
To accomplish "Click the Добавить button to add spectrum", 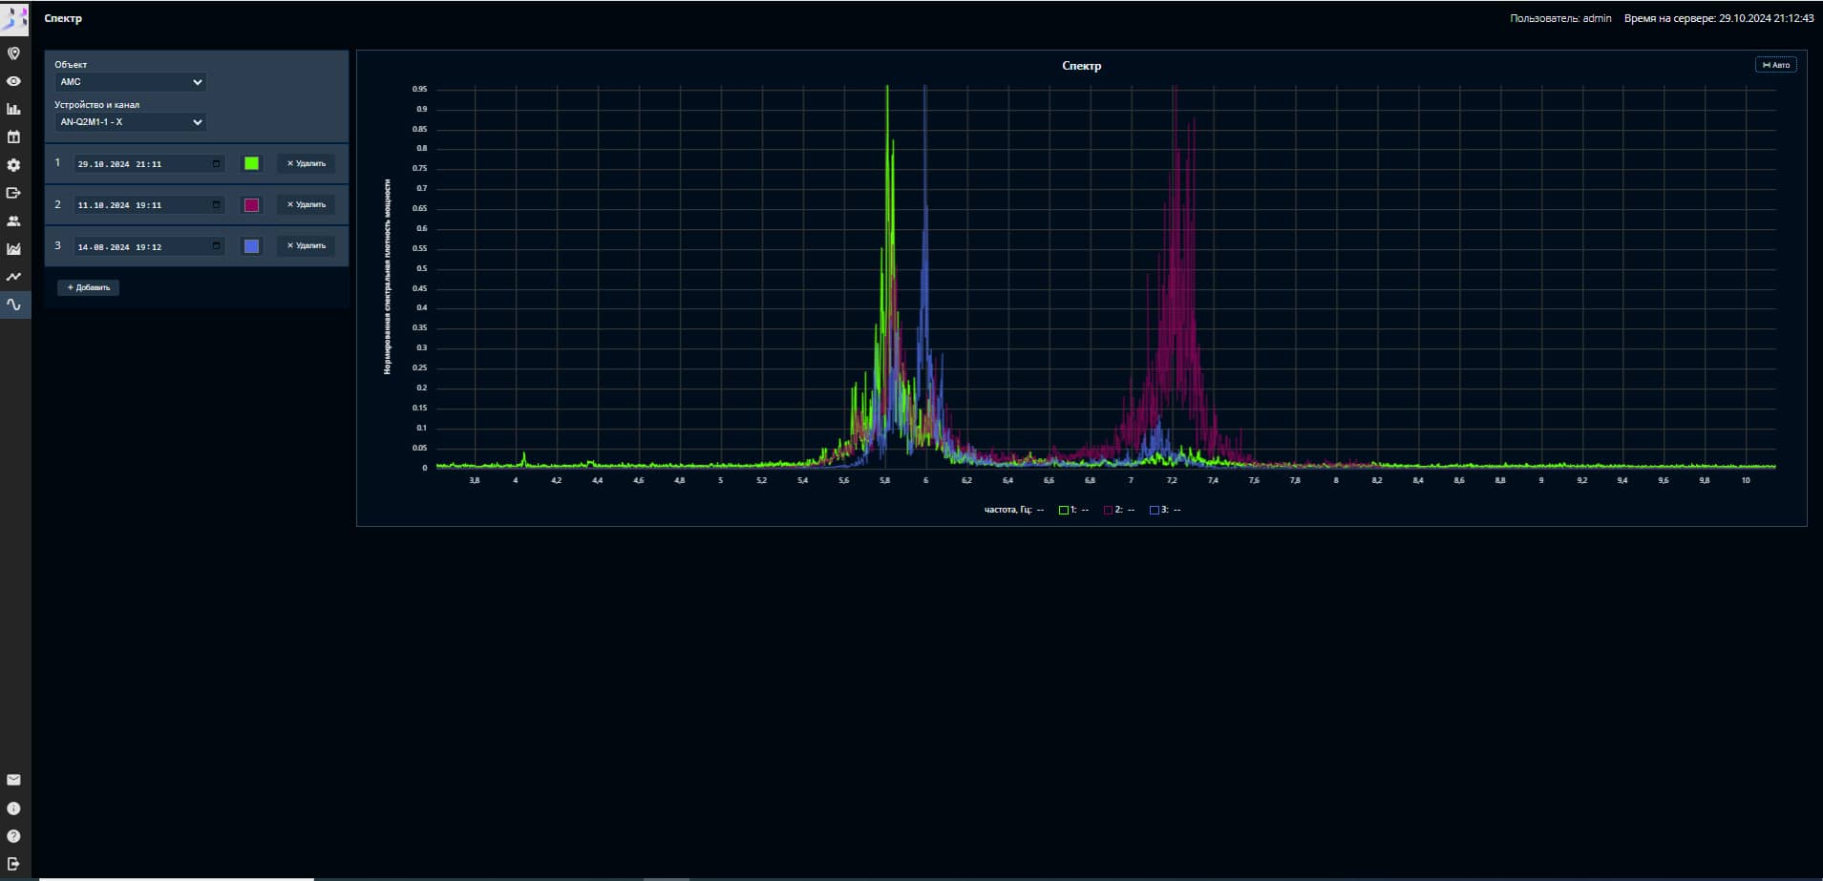I will pos(88,287).
